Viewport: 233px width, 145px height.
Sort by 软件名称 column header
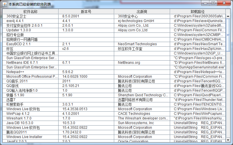31,12
